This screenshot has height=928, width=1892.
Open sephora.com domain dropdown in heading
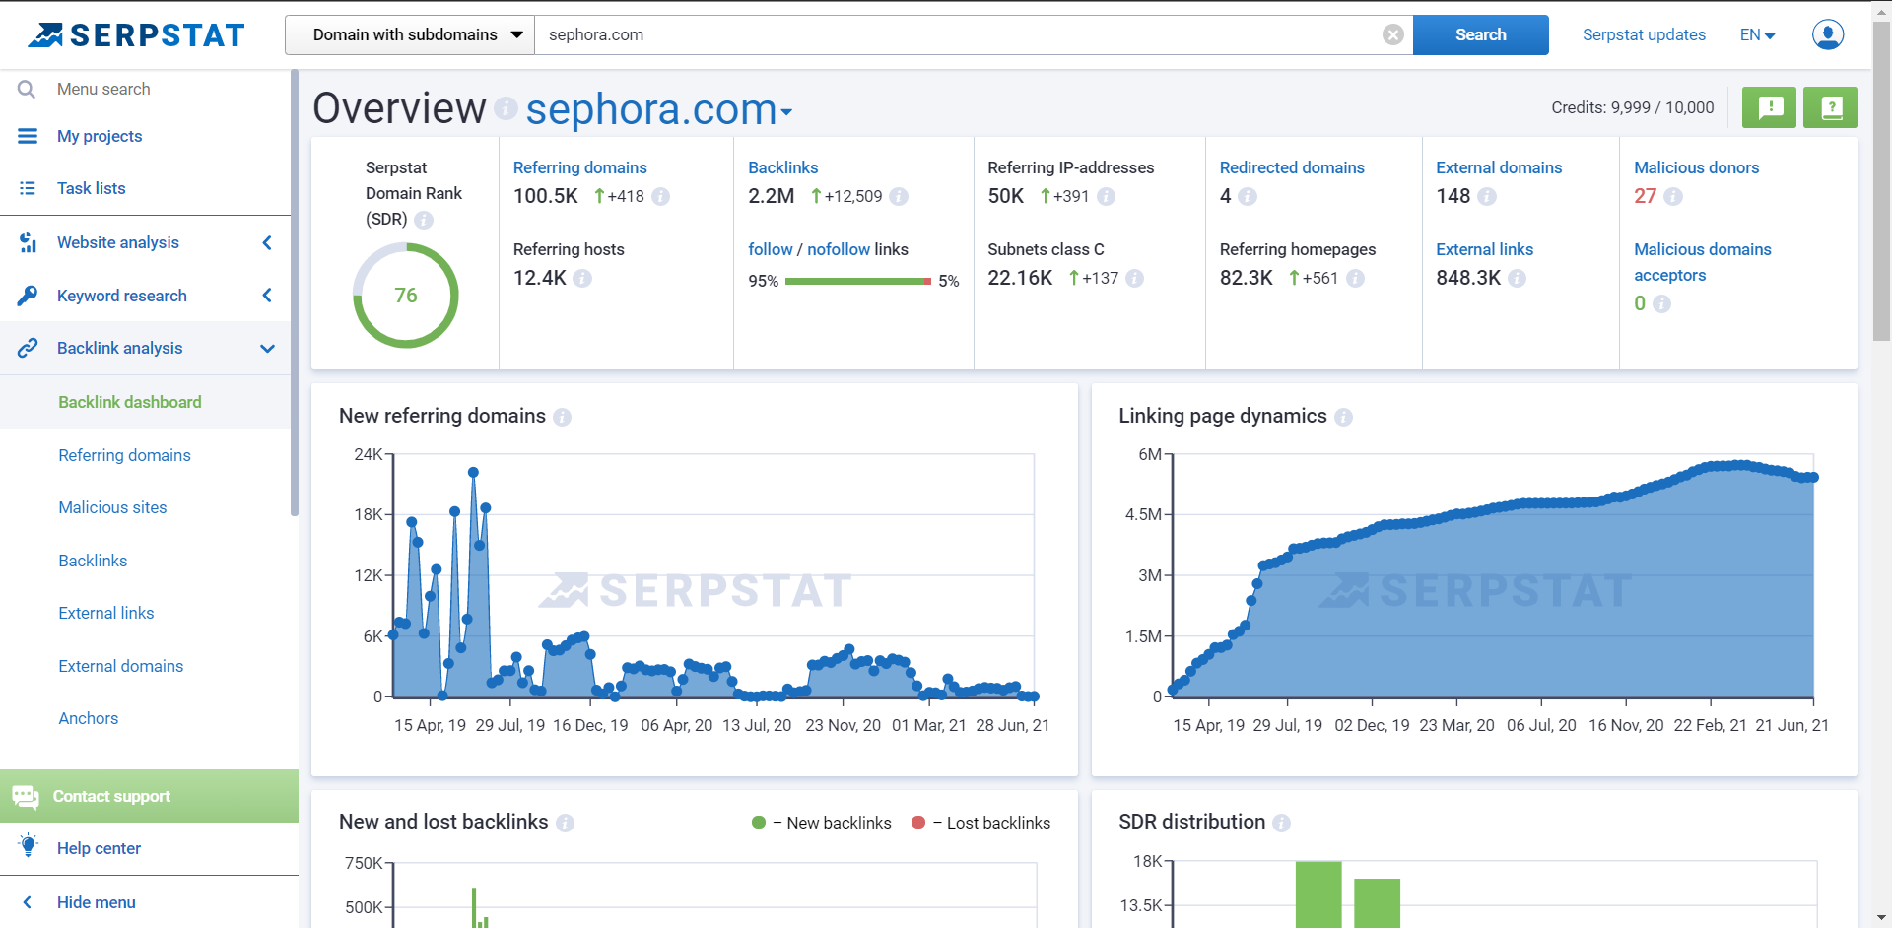[x=659, y=108]
